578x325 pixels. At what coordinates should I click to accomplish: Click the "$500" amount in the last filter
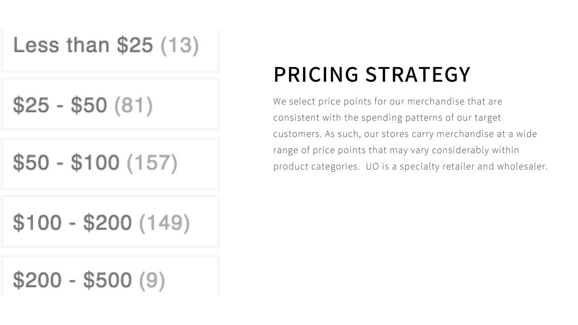pos(107,280)
